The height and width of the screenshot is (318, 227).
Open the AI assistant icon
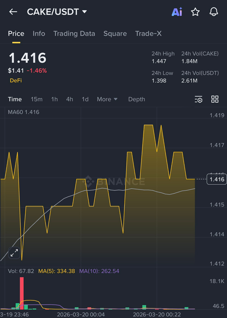click(177, 12)
